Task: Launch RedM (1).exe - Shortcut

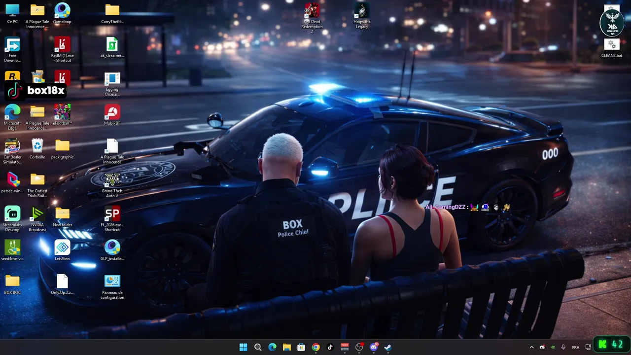Action: [x=62, y=50]
